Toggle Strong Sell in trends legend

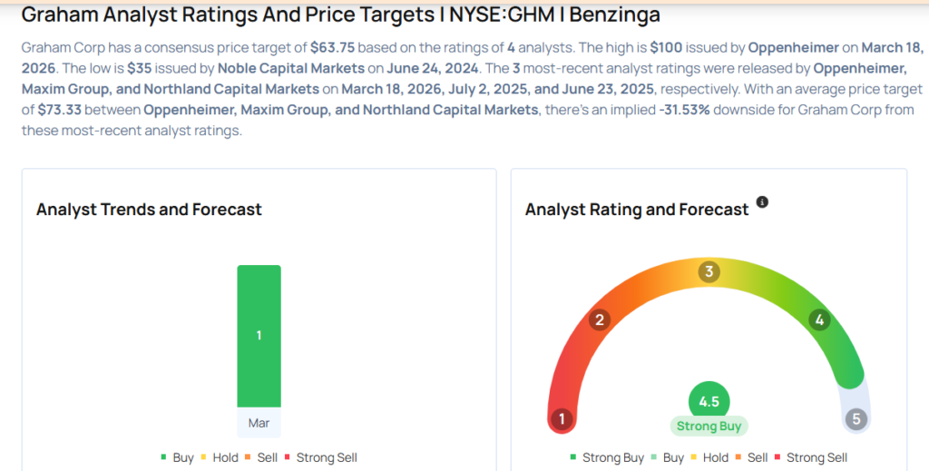click(x=320, y=457)
